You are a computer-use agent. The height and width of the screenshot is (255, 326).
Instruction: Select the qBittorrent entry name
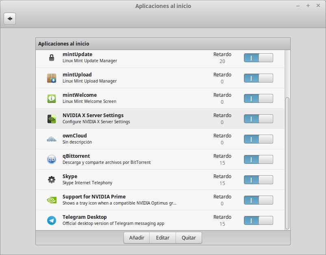click(76, 156)
